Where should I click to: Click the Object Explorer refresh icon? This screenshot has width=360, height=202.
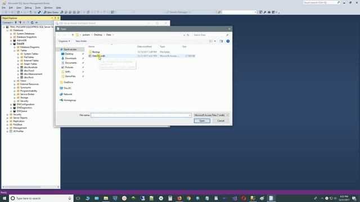(x=32, y=22)
